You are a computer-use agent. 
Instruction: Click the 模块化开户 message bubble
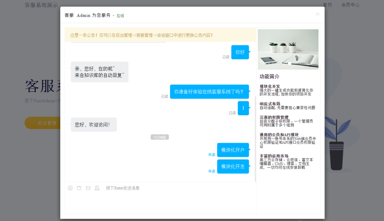click(233, 150)
